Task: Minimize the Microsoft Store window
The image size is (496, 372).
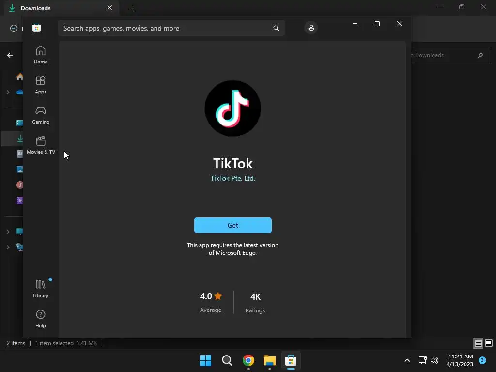Action: pyautogui.click(x=355, y=24)
